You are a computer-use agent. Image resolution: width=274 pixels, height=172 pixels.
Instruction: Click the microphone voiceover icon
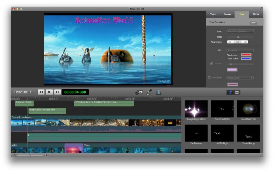[x=149, y=92]
